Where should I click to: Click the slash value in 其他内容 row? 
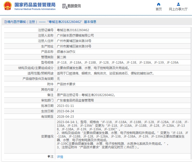point(57,90)
